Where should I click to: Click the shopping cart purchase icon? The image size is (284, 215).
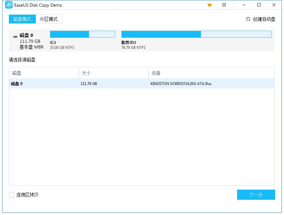point(209,5)
